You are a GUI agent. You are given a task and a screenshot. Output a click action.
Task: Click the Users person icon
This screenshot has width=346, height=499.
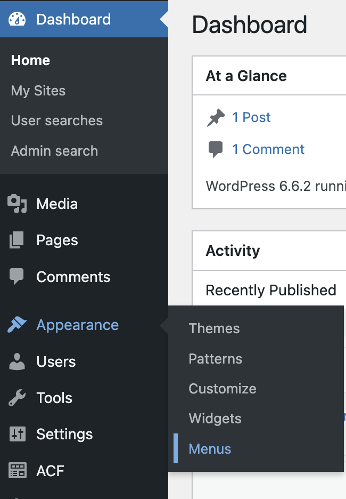click(17, 361)
